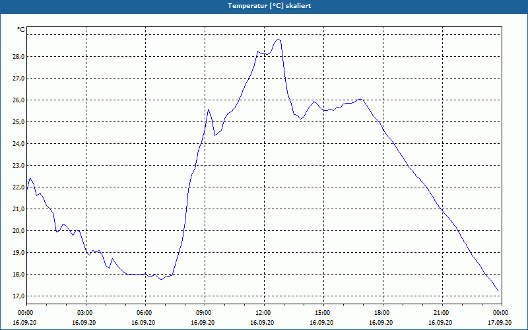This screenshot has height=330, width=528.
Task: Click the 15:00 time axis label
Action: 324,313
